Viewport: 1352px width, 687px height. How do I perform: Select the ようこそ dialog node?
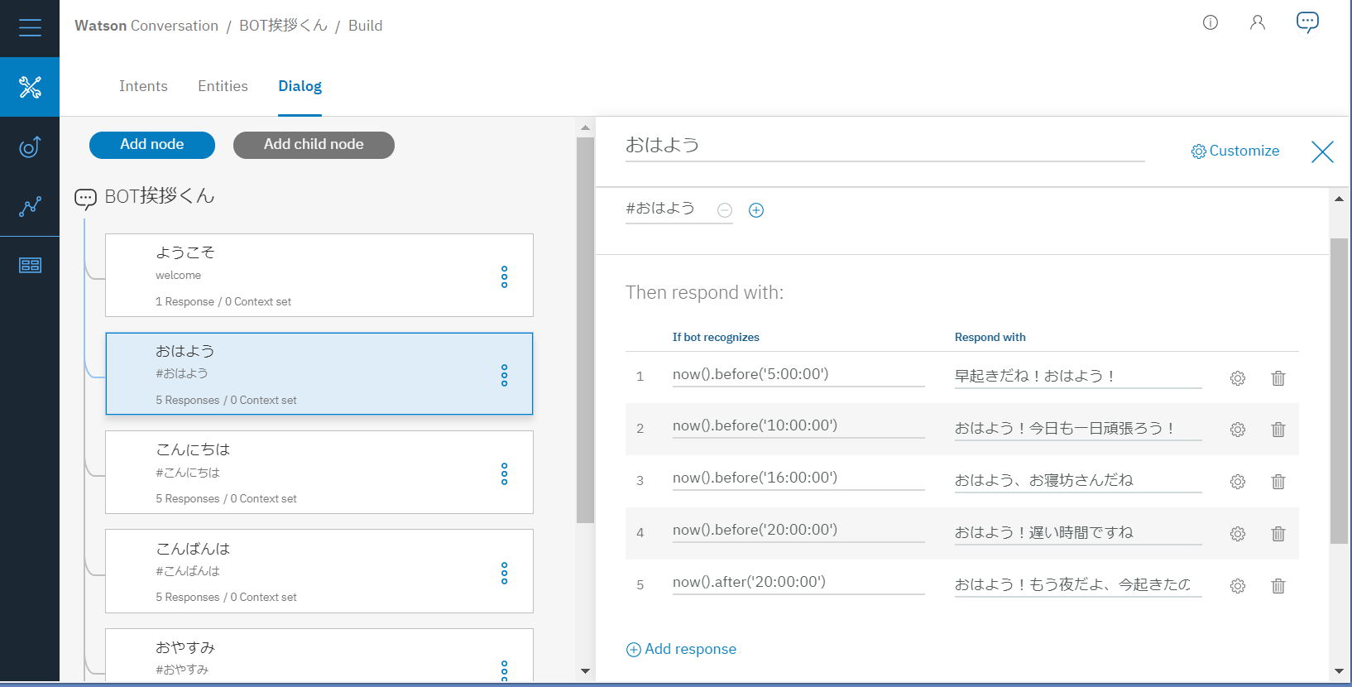pyautogui.click(x=319, y=276)
